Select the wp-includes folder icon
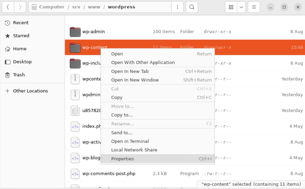 [75, 63]
